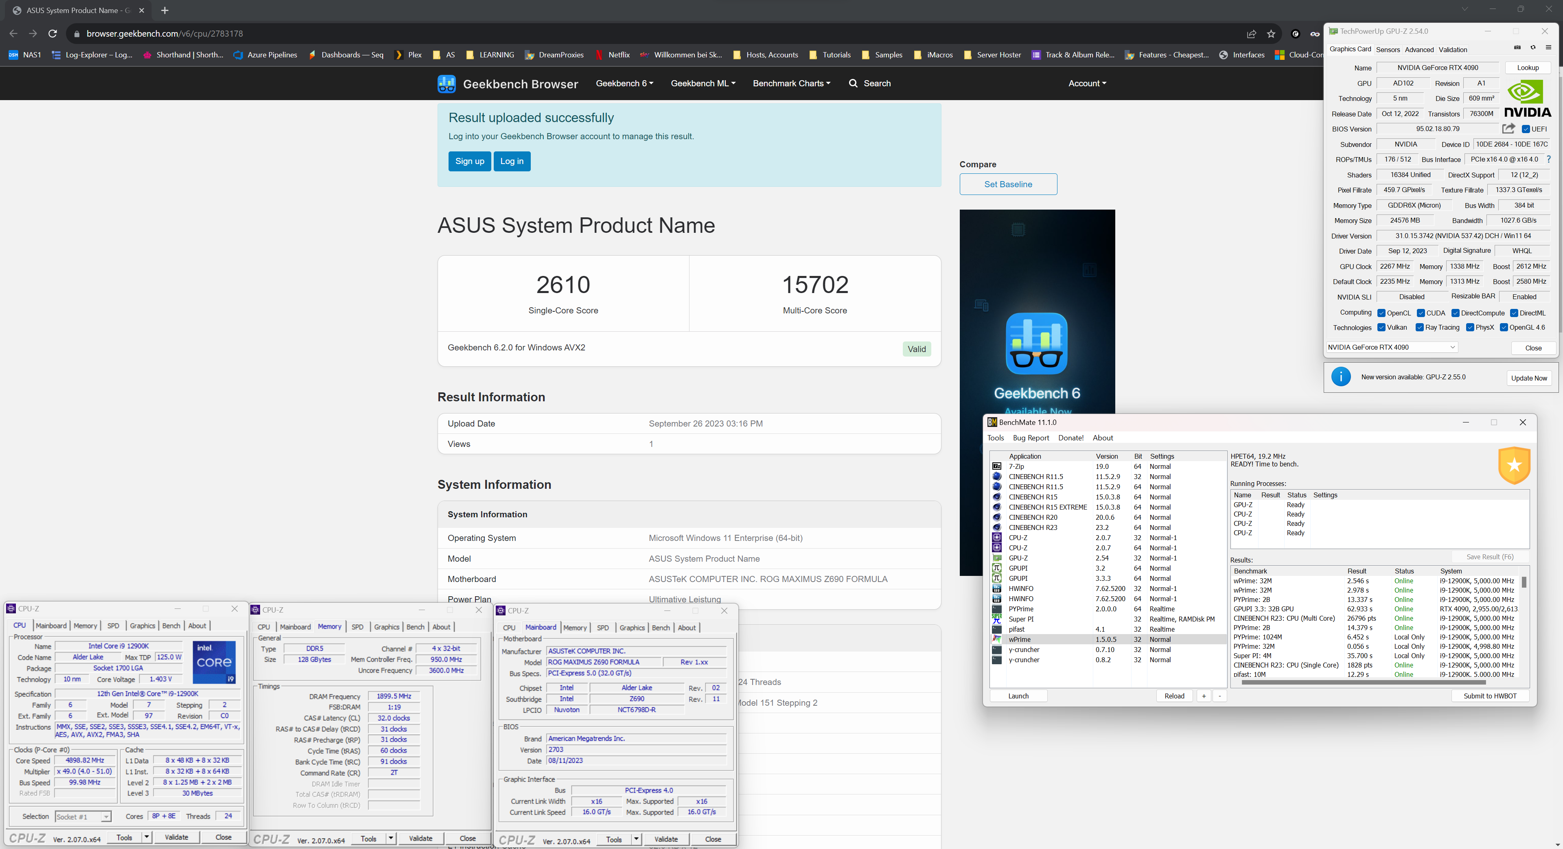The height and width of the screenshot is (849, 1563).
Task: Click the browser back arrow
Action: point(13,34)
